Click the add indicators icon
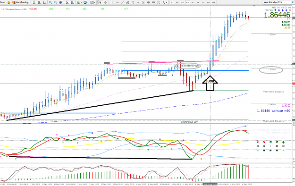Image resolution: width=295 pixels, height=186 pixels. point(78,2)
